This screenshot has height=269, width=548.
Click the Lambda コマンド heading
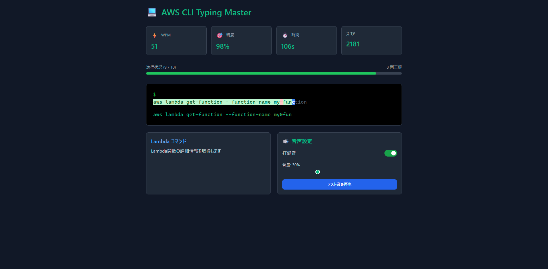pos(169,141)
